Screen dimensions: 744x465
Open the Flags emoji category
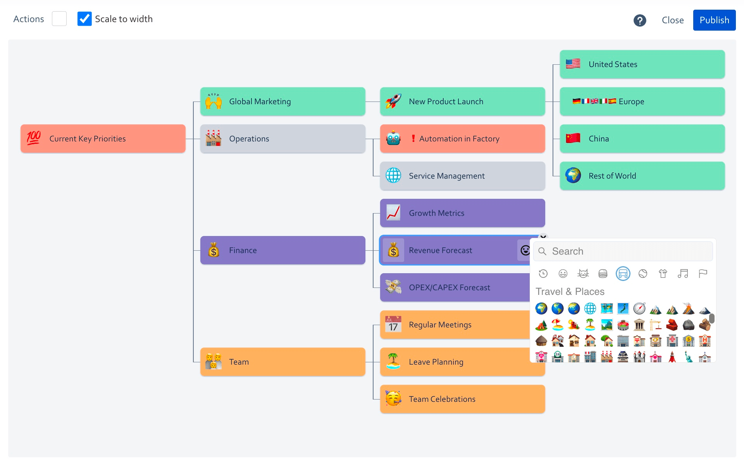[x=703, y=274]
